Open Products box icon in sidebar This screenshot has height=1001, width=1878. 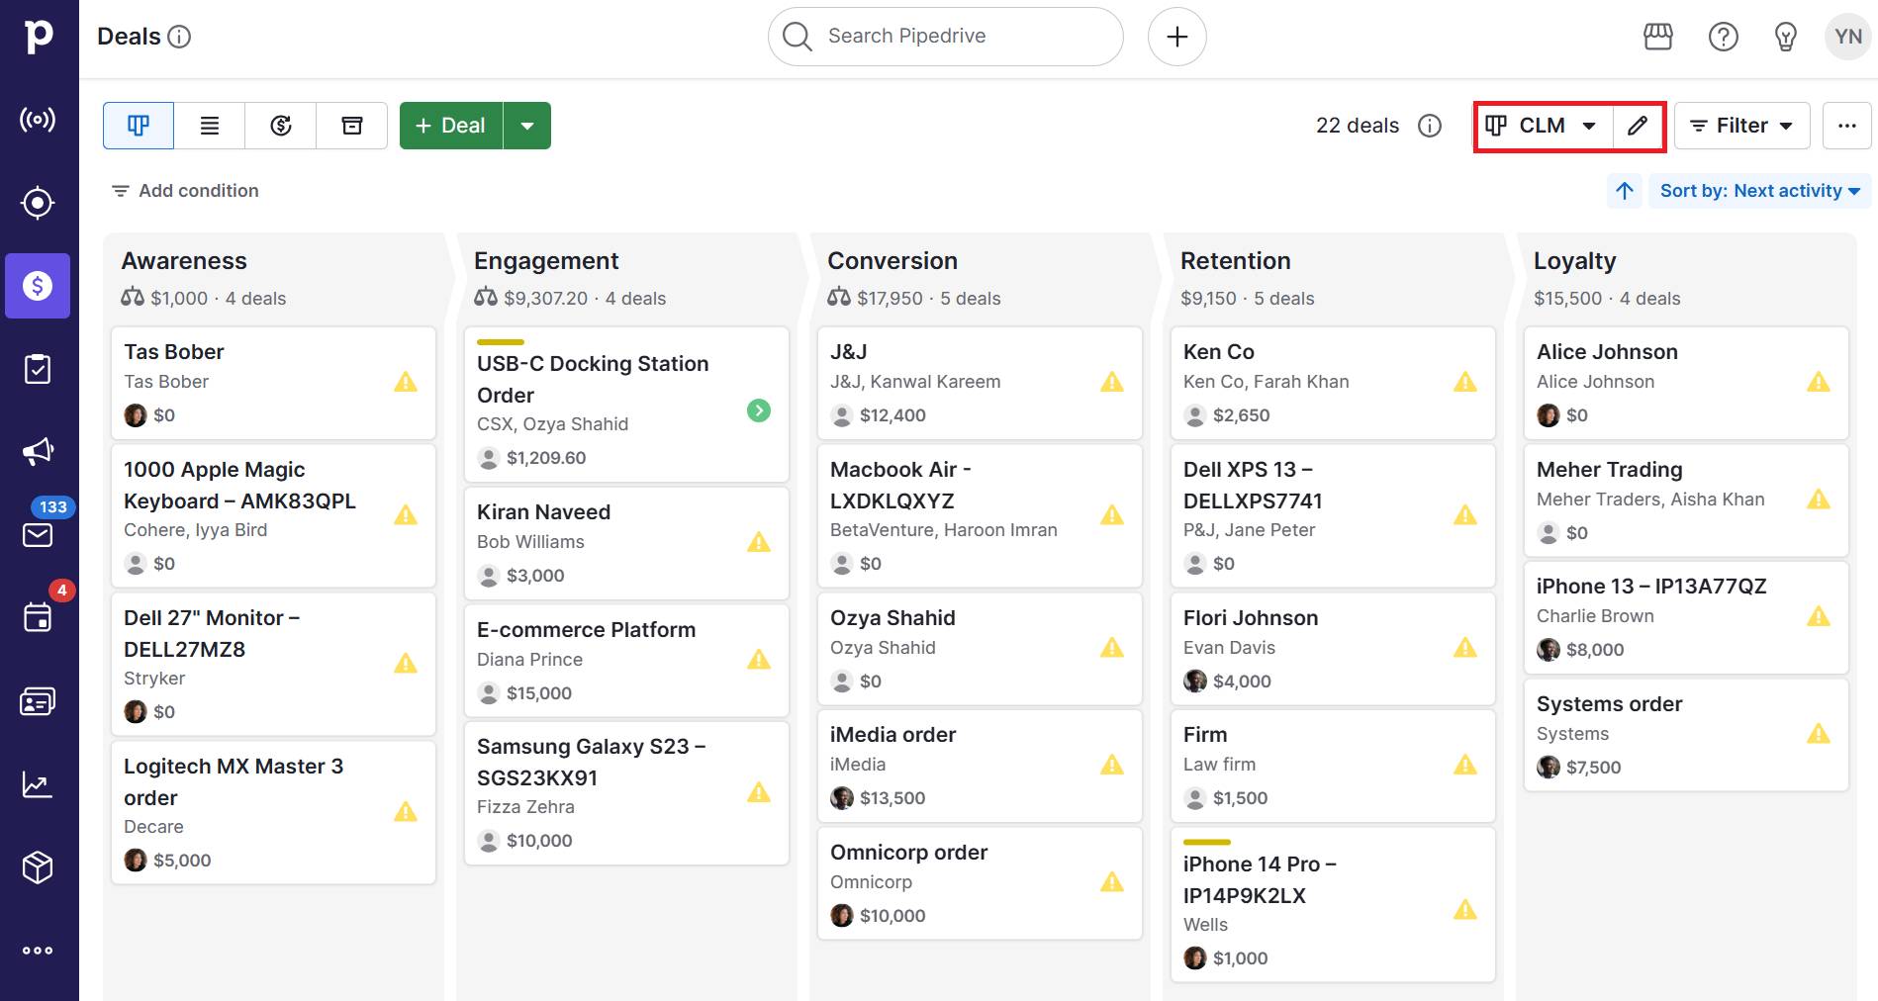click(x=38, y=867)
